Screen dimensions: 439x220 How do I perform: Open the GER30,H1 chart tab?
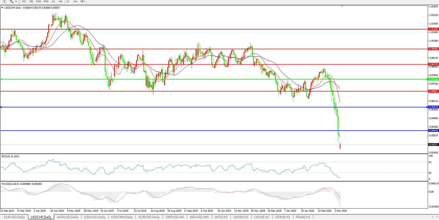coord(282,217)
